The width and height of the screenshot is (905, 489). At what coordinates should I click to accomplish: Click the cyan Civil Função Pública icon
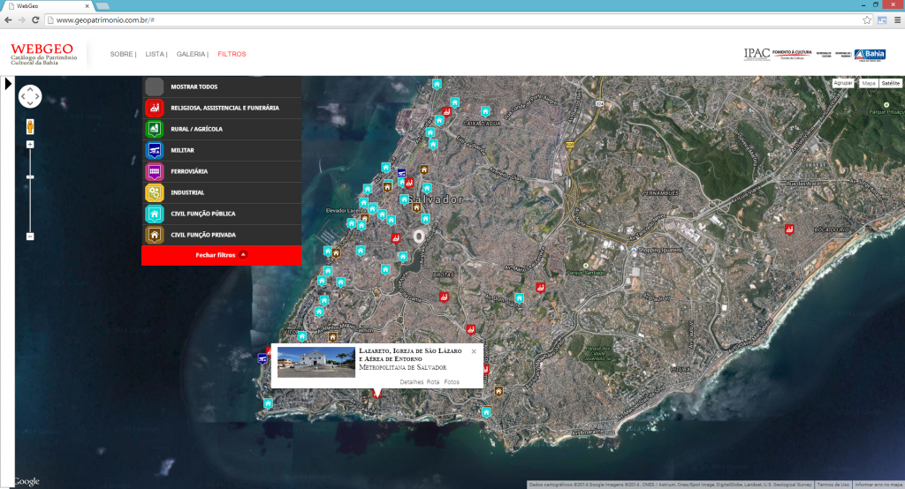point(155,214)
